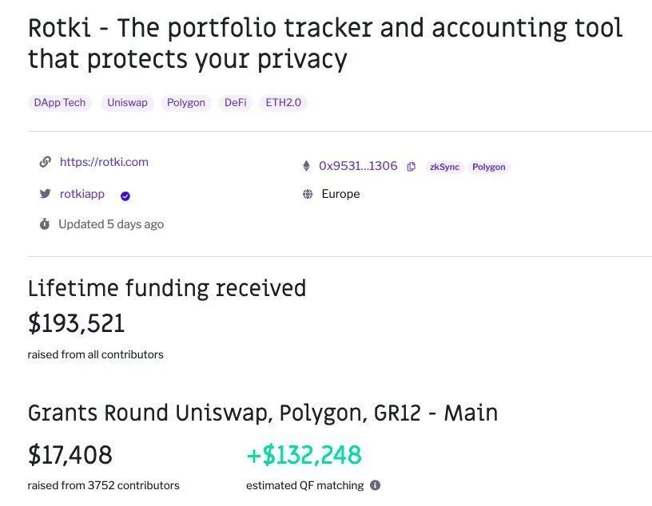Click the Ethereum diamond icon
Viewport: 652px width, 506px height.
pyautogui.click(x=307, y=166)
